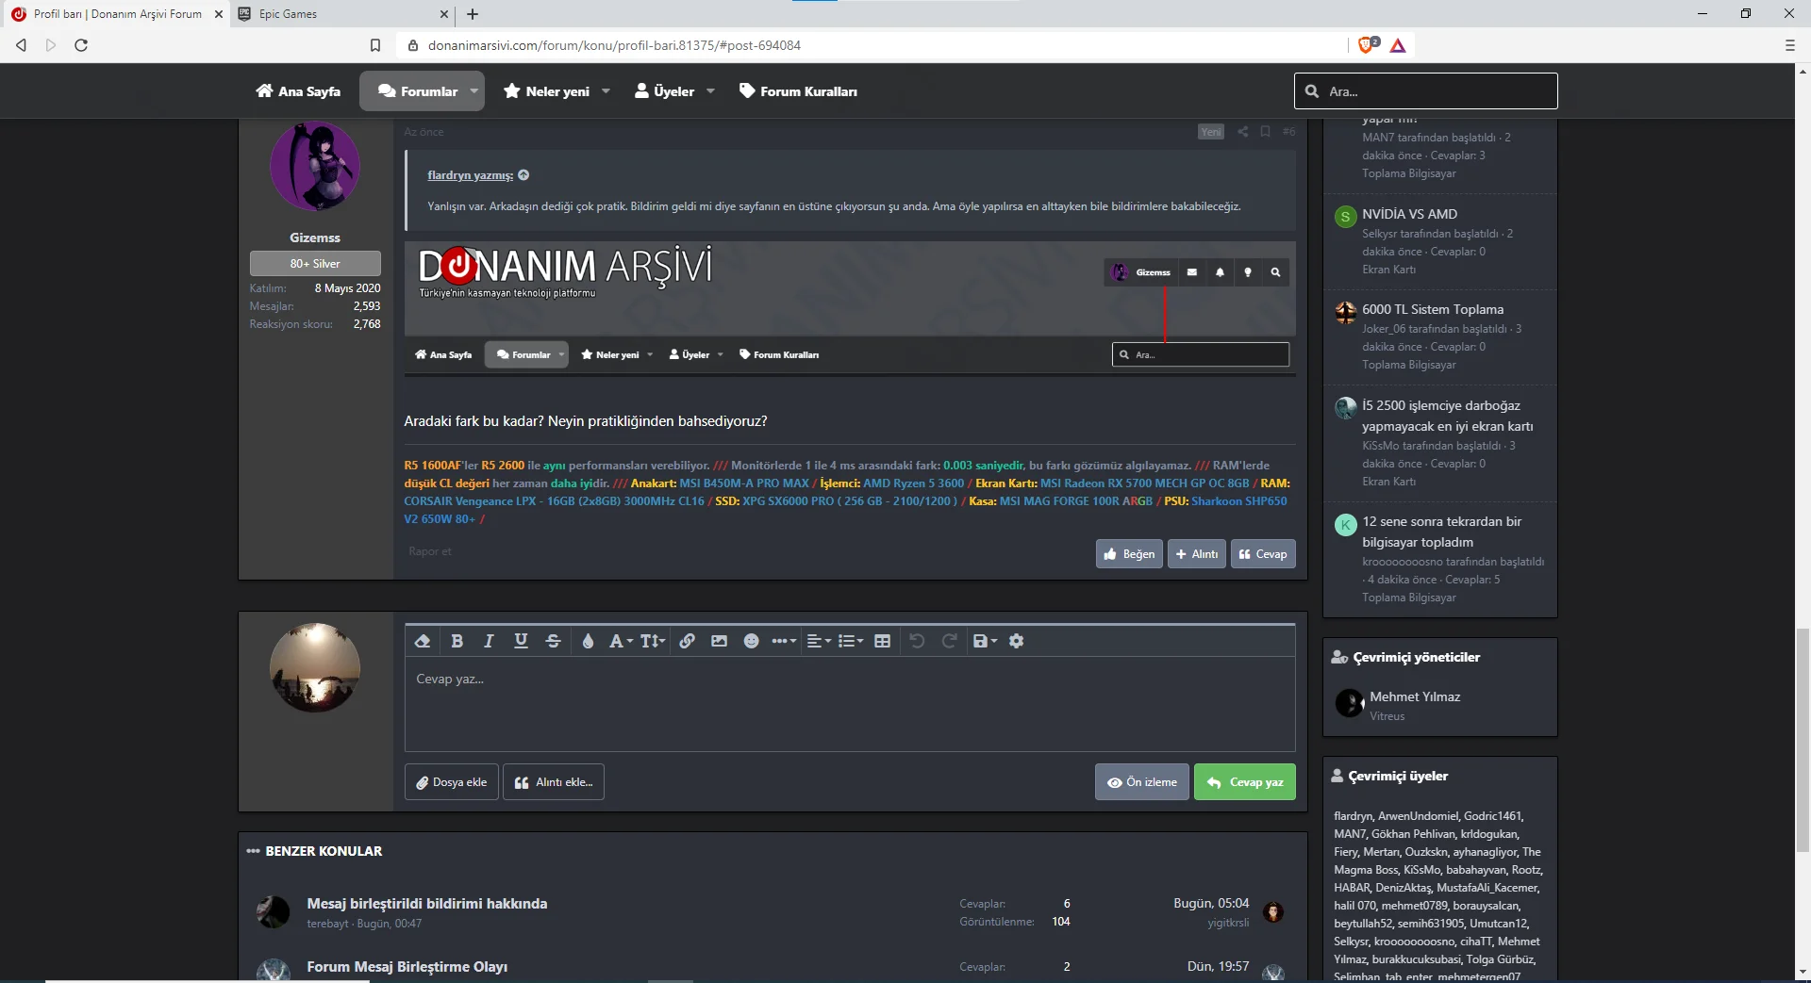Toggle italic formatting in reply editor
Screen dimensions: 1811x983
coord(489,641)
